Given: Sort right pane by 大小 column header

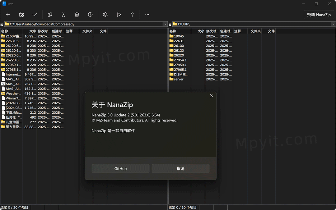Looking at the screenshot, I should (x=198, y=31).
